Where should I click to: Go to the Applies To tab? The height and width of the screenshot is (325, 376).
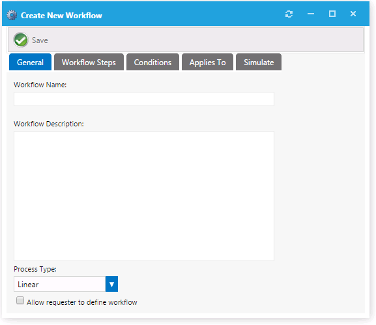(x=207, y=62)
